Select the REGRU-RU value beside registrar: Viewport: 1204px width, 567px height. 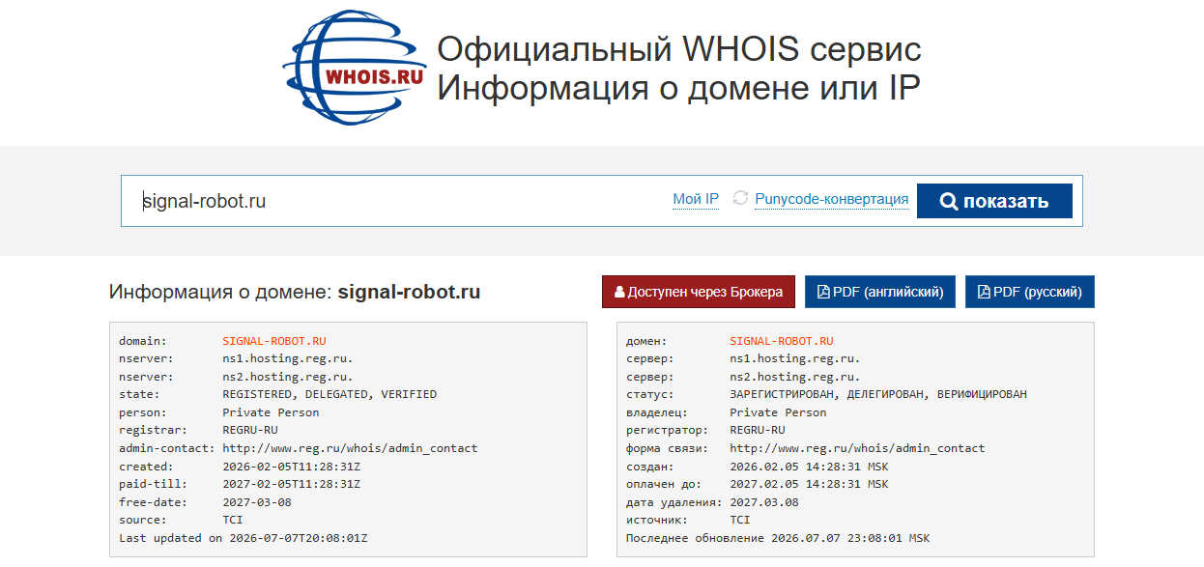point(250,430)
